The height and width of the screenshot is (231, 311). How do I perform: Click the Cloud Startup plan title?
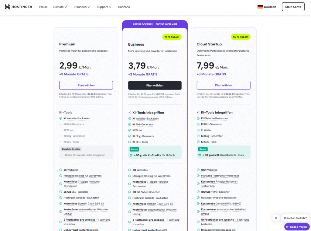pyautogui.click(x=209, y=44)
